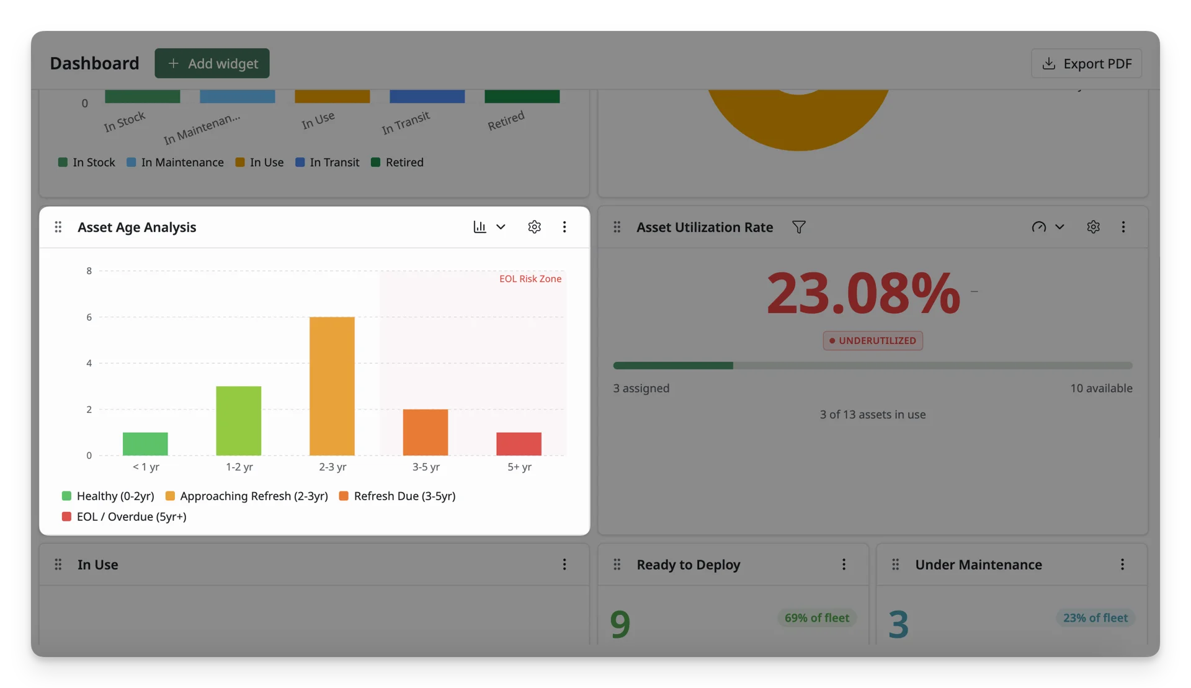Toggle EOL / Overdue (5yr+) legend item
The image size is (1191, 688).
[124, 516]
